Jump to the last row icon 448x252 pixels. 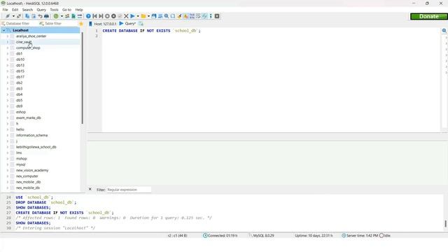(x=101, y=16)
